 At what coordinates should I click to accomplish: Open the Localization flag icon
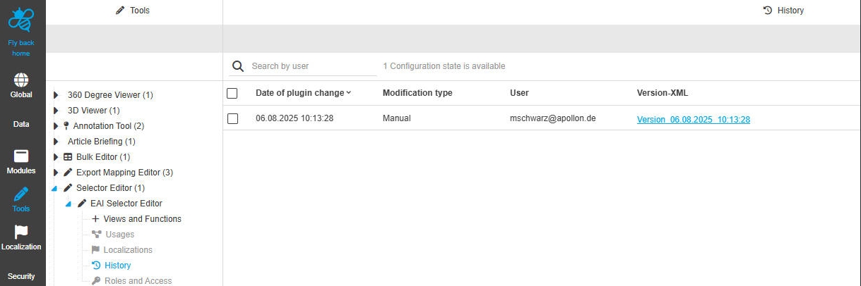[x=21, y=232]
